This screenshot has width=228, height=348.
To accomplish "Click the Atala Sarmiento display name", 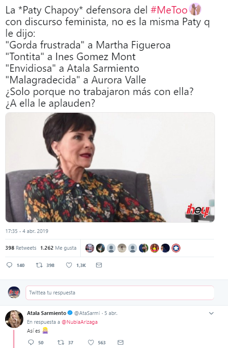I will click(47, 313).
